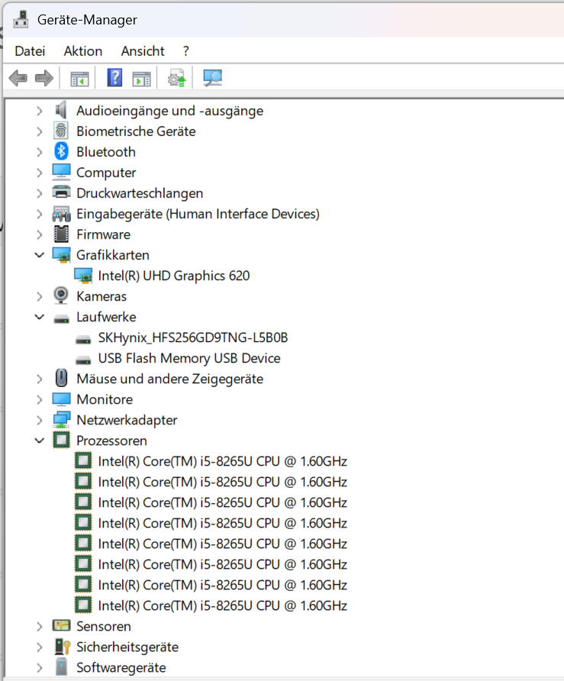The image size is (564, 681).
Task: Click the Forward arrow toolbar icon
Action: [44, 78]
